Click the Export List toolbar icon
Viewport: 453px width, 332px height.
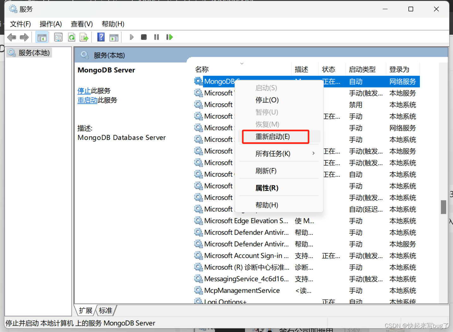point(84,37)
